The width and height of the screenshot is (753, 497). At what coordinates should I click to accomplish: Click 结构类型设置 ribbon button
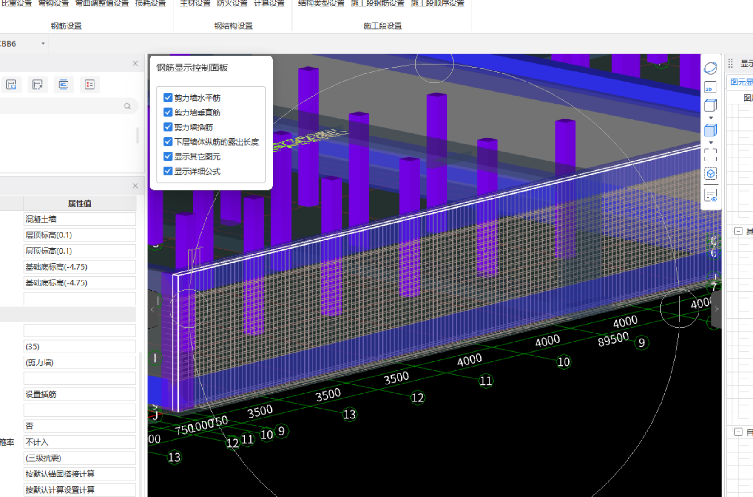(321, 3)
